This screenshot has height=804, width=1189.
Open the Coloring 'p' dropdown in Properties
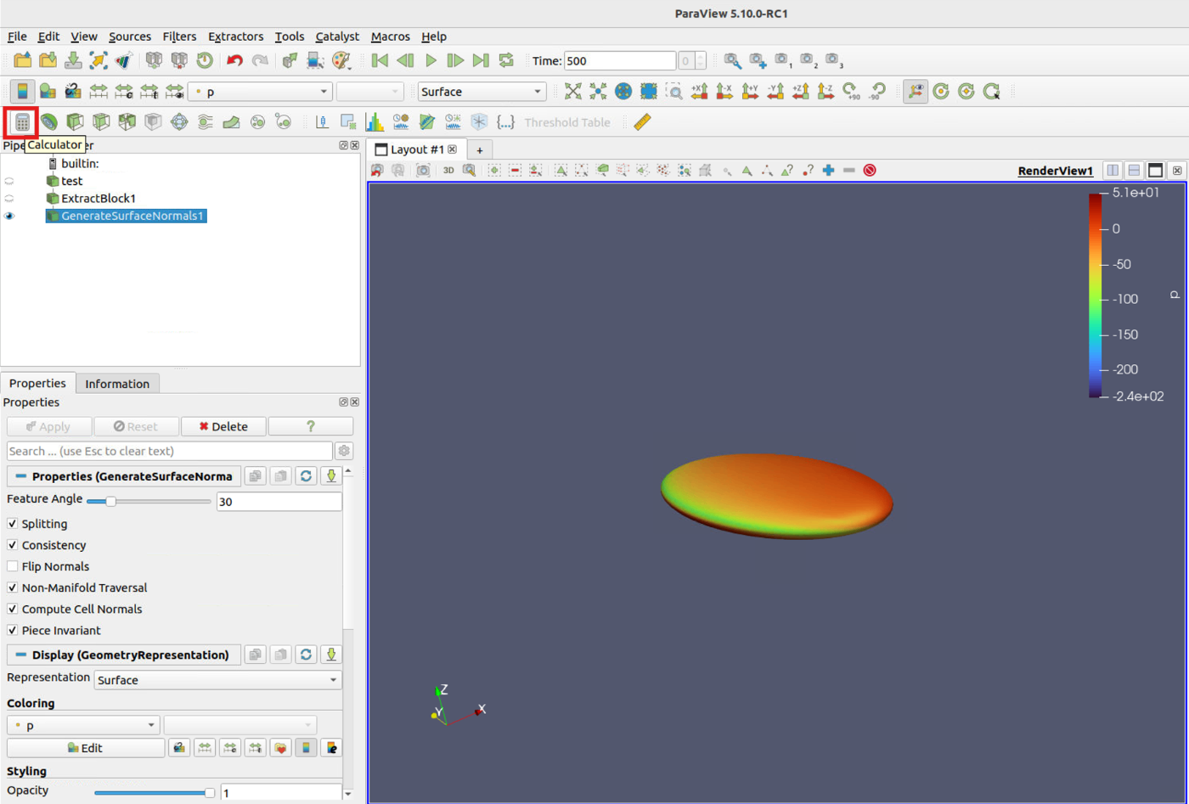(x=82, y=725)
